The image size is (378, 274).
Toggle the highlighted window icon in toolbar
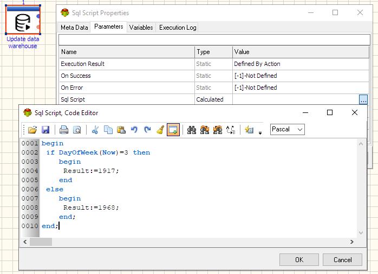pos(173,130)
